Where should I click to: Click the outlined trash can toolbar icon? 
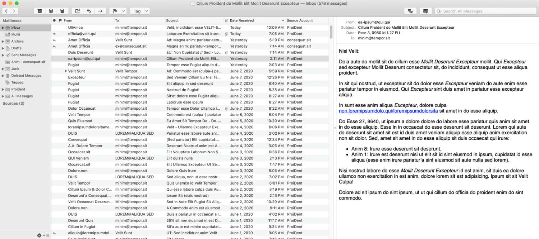(51, 11)
